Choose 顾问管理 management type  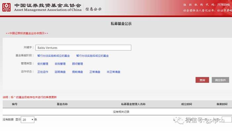point(77,64)
